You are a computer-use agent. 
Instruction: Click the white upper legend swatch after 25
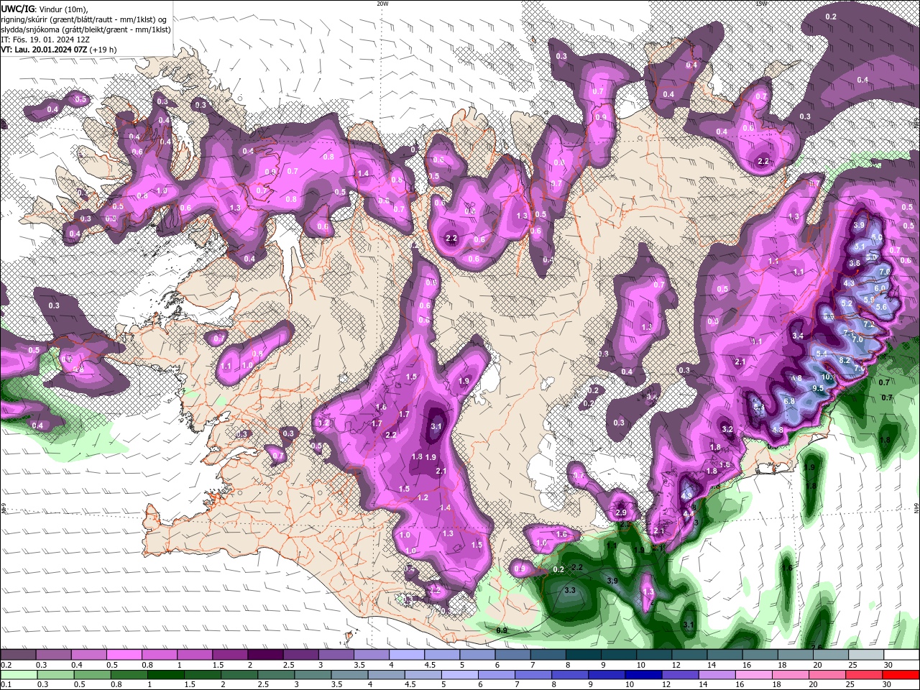[901, 654]
